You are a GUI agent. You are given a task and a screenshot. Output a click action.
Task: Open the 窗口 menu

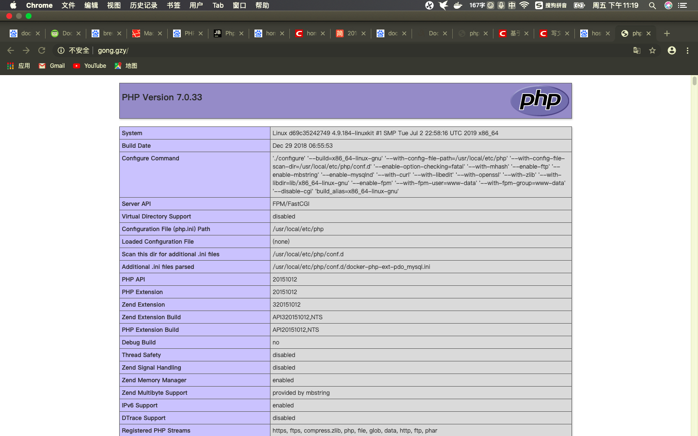(x=239, y=5)
